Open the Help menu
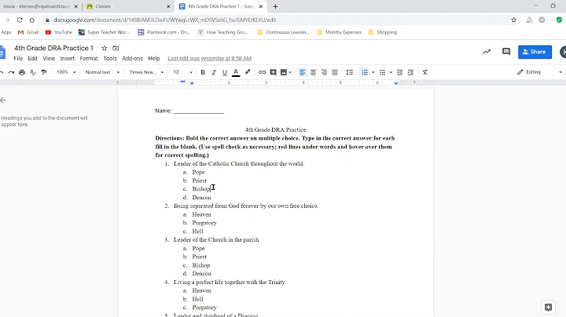The image size is (566, 317). click(x=154, y=58)
